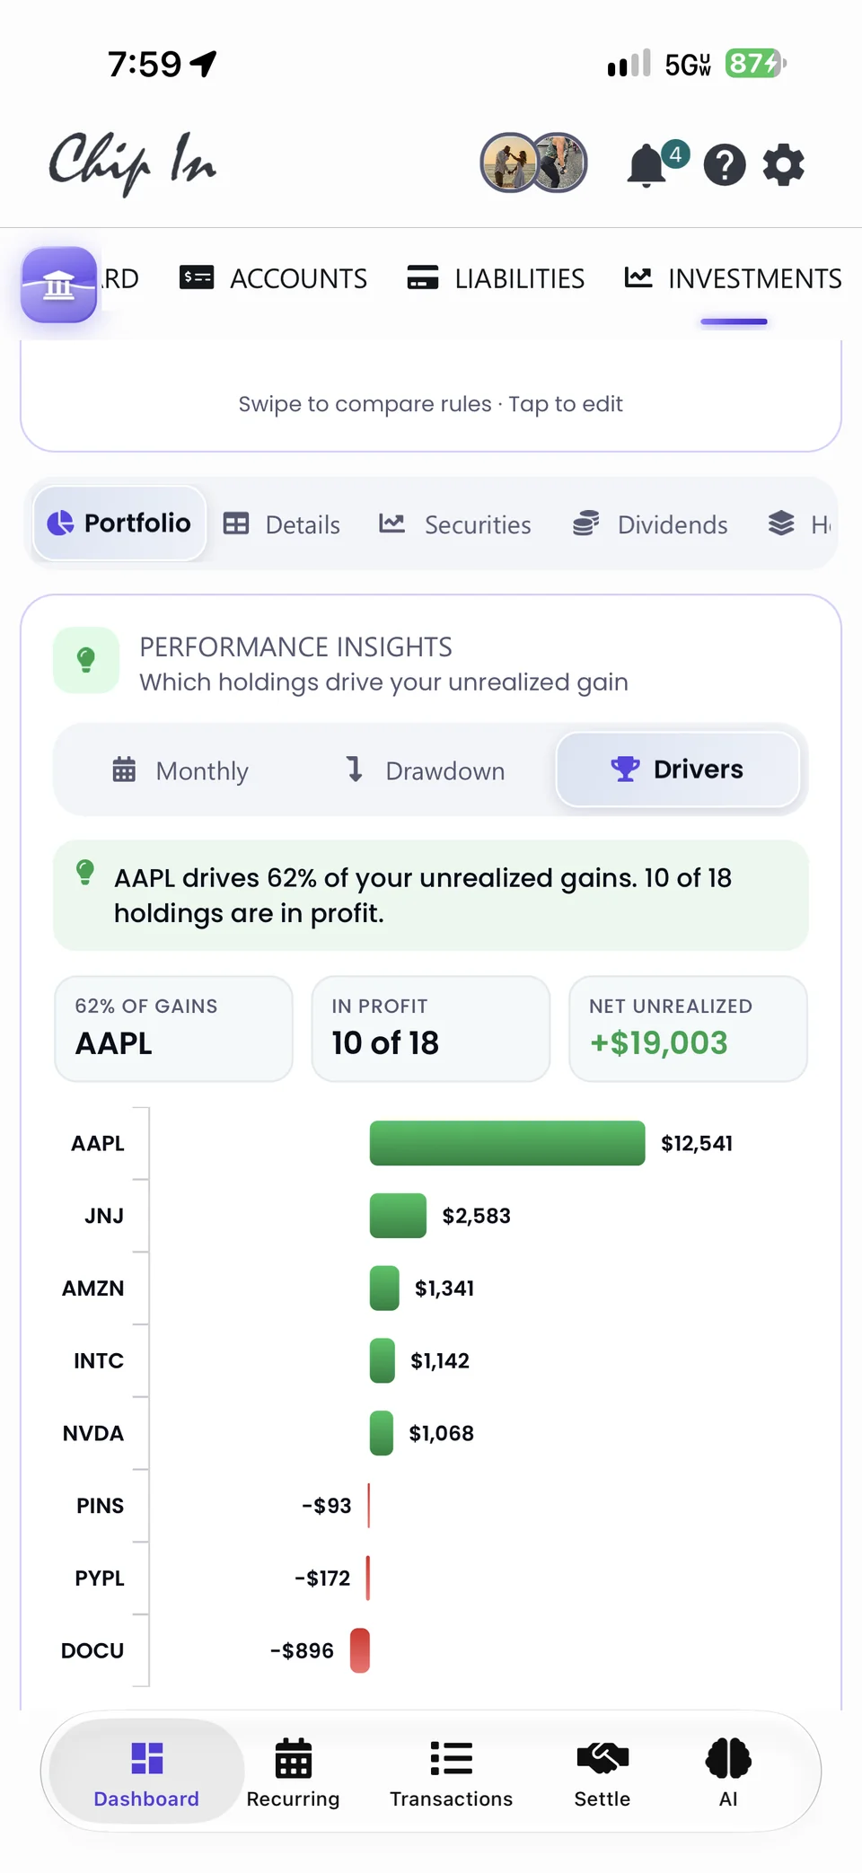The width and height of the screenshot is (862, 1873).
Task: Tap the Performance Insights lightbulb icon
Action: coord(86,660)
